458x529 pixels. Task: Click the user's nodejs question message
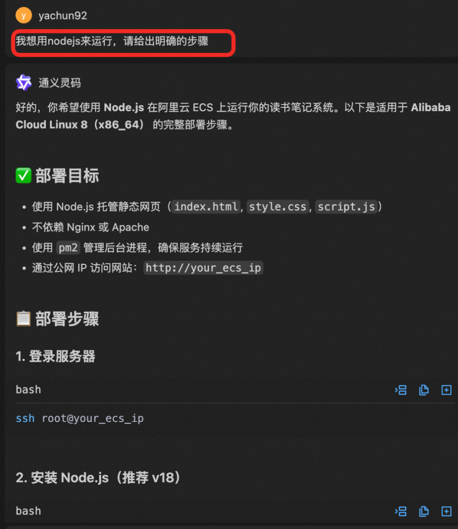112,41
